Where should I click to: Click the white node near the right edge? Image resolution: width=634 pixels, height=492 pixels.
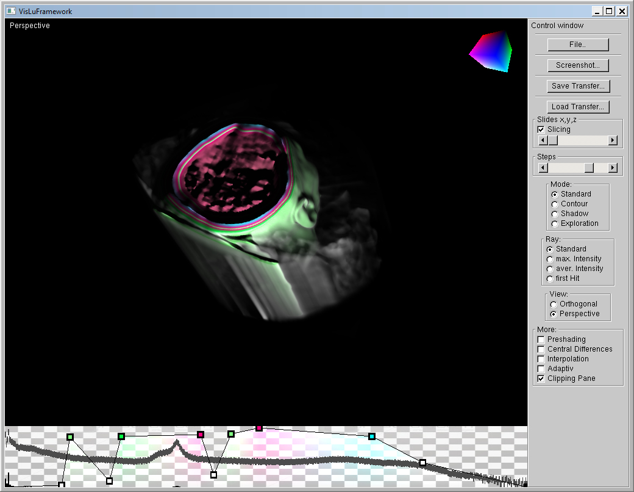point(423,463)
